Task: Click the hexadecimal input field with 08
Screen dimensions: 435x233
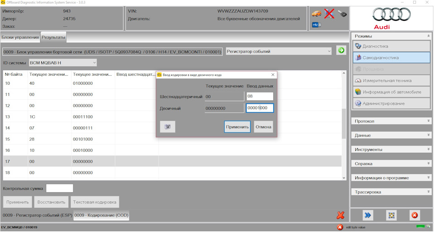Action: (260, 96)
